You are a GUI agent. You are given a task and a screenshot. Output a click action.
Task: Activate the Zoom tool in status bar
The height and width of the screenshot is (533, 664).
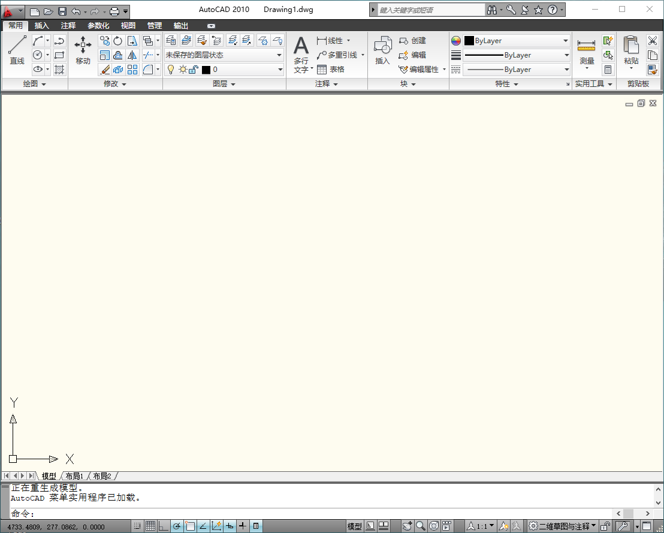point(419,525)
